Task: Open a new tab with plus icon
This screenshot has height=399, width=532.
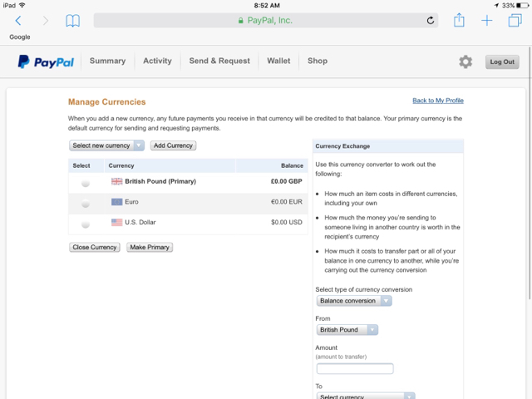Action: pos(487,20)
